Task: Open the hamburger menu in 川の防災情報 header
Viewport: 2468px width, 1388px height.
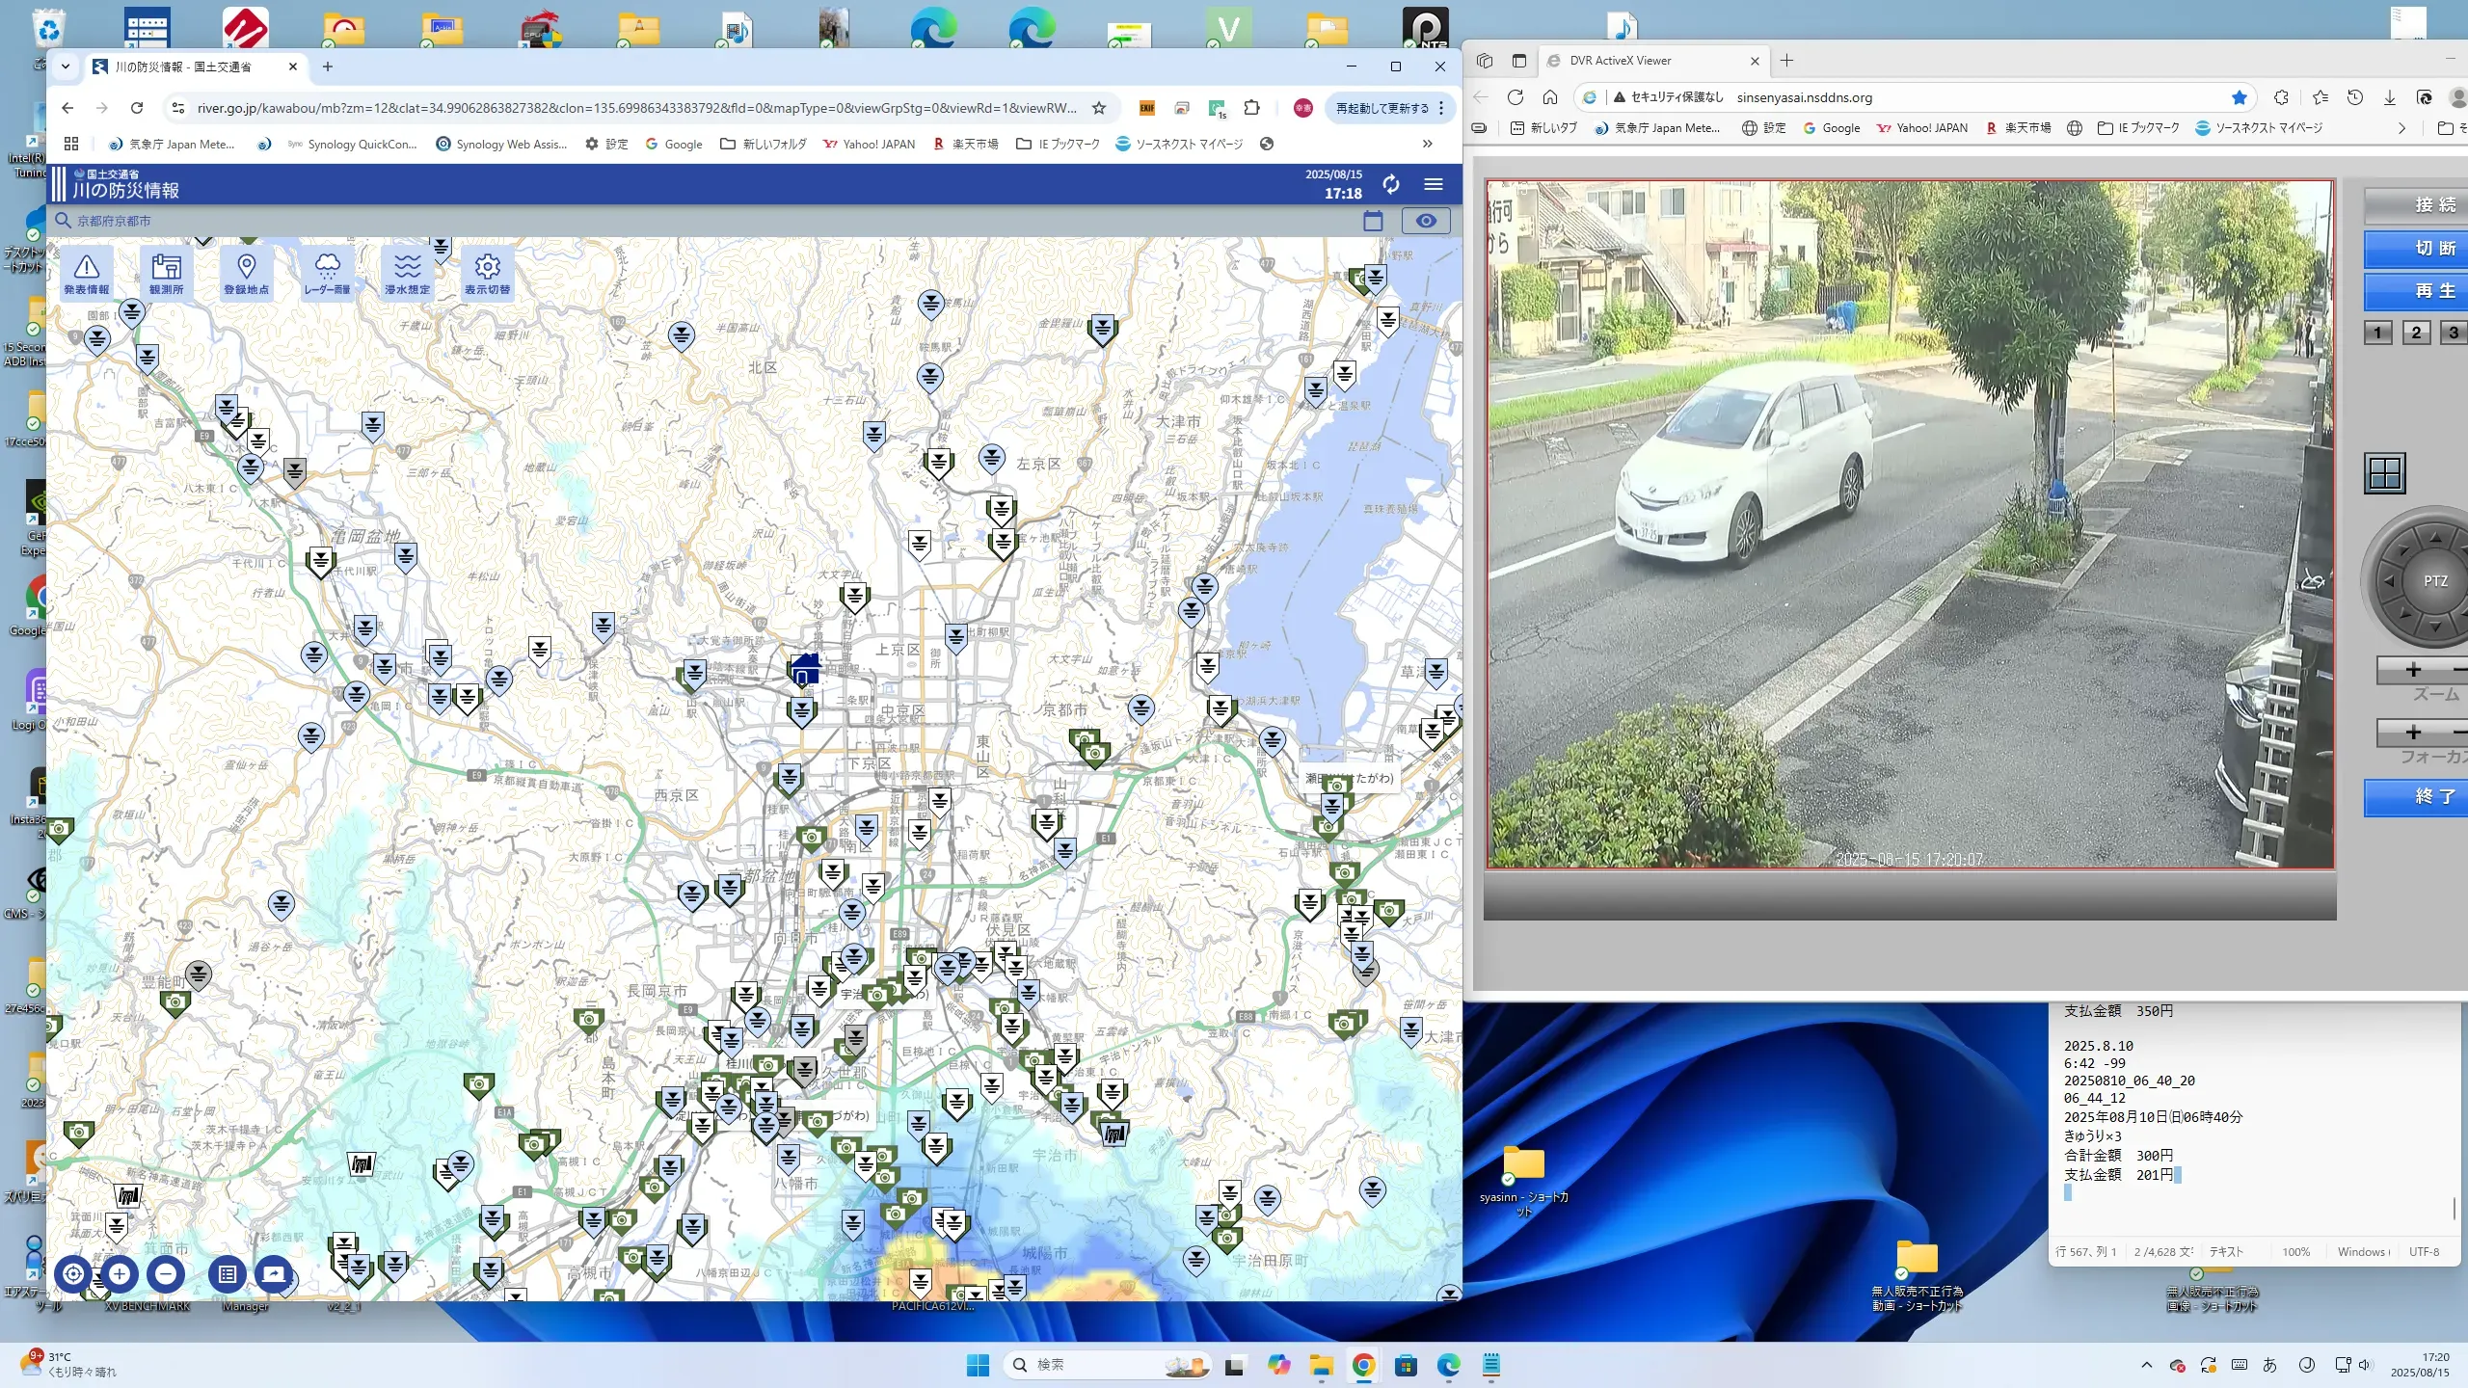Action: tap(1434, 183)
